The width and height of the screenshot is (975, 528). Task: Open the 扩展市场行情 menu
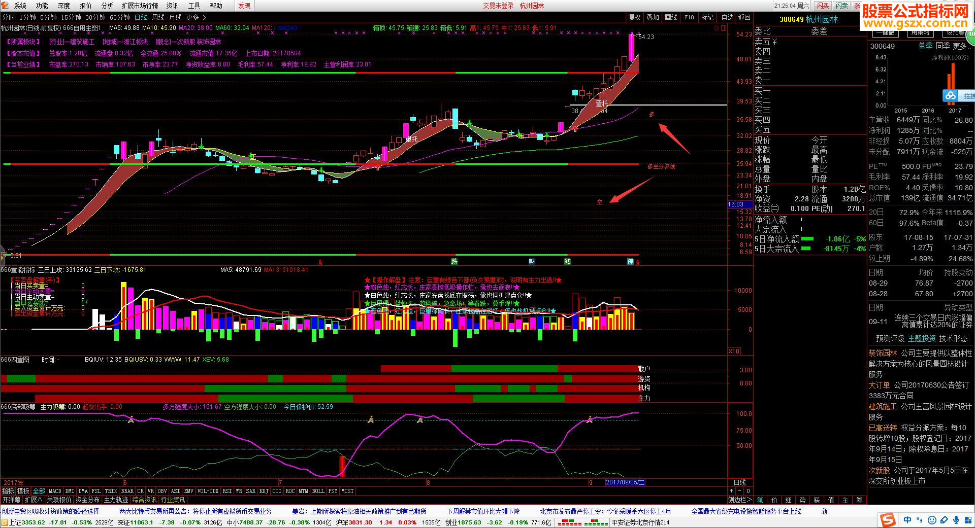[x=140, y=6]
